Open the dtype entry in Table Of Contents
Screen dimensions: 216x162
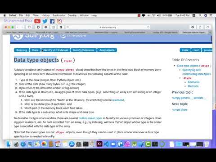(187, 78)
